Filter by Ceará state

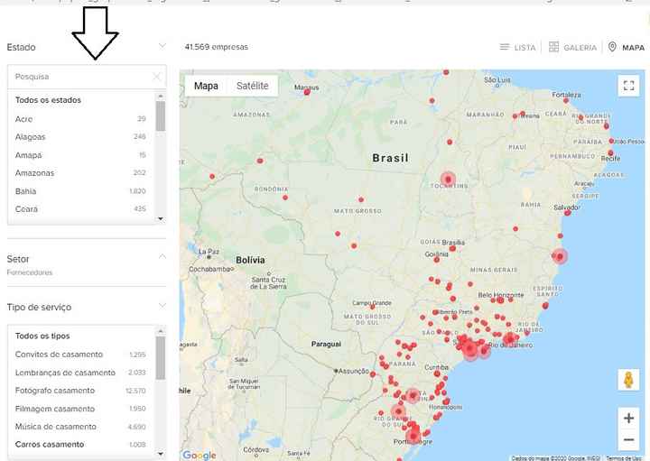80,209
